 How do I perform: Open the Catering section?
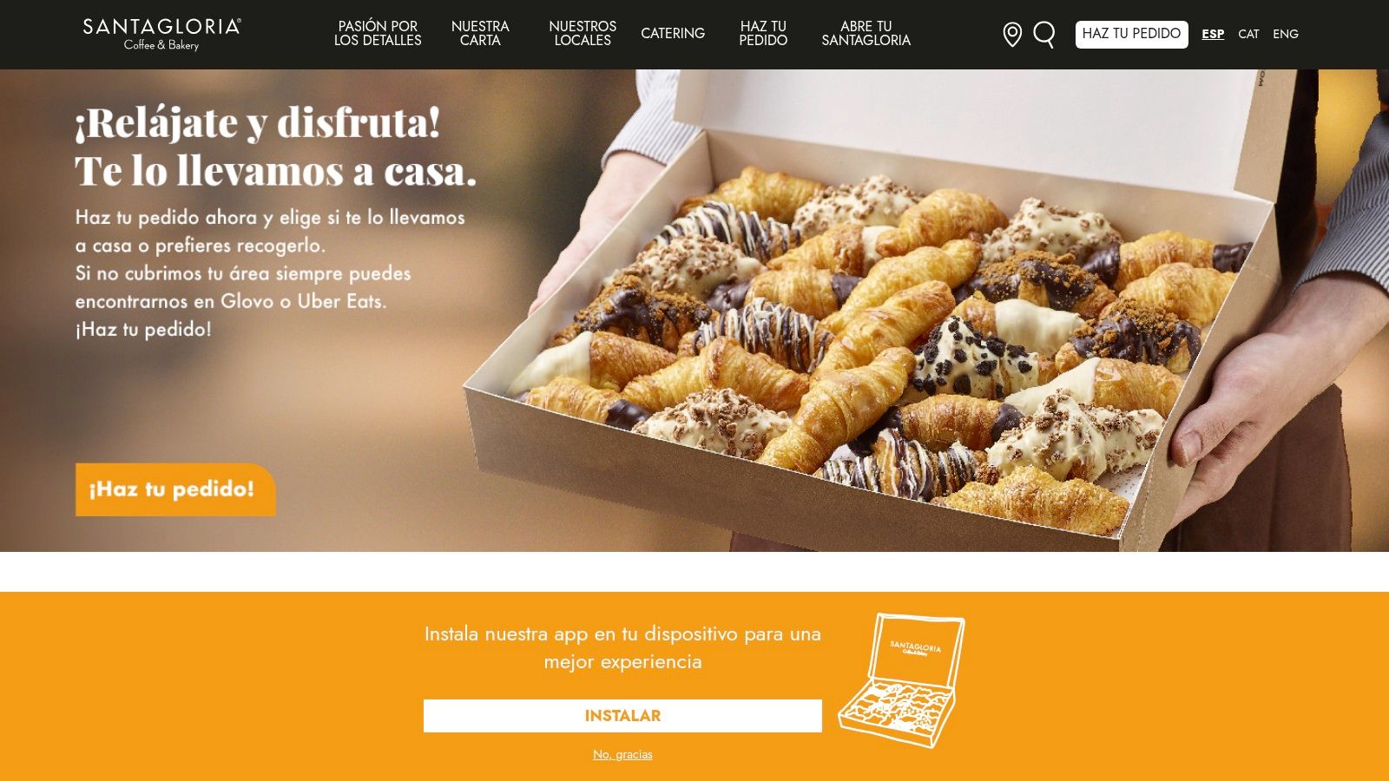(673, 34)
